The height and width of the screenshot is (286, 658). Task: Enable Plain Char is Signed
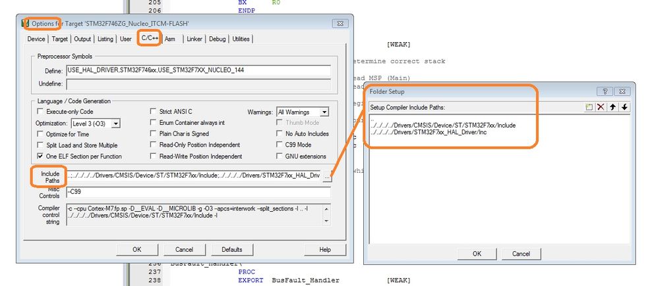click(153, 133)
